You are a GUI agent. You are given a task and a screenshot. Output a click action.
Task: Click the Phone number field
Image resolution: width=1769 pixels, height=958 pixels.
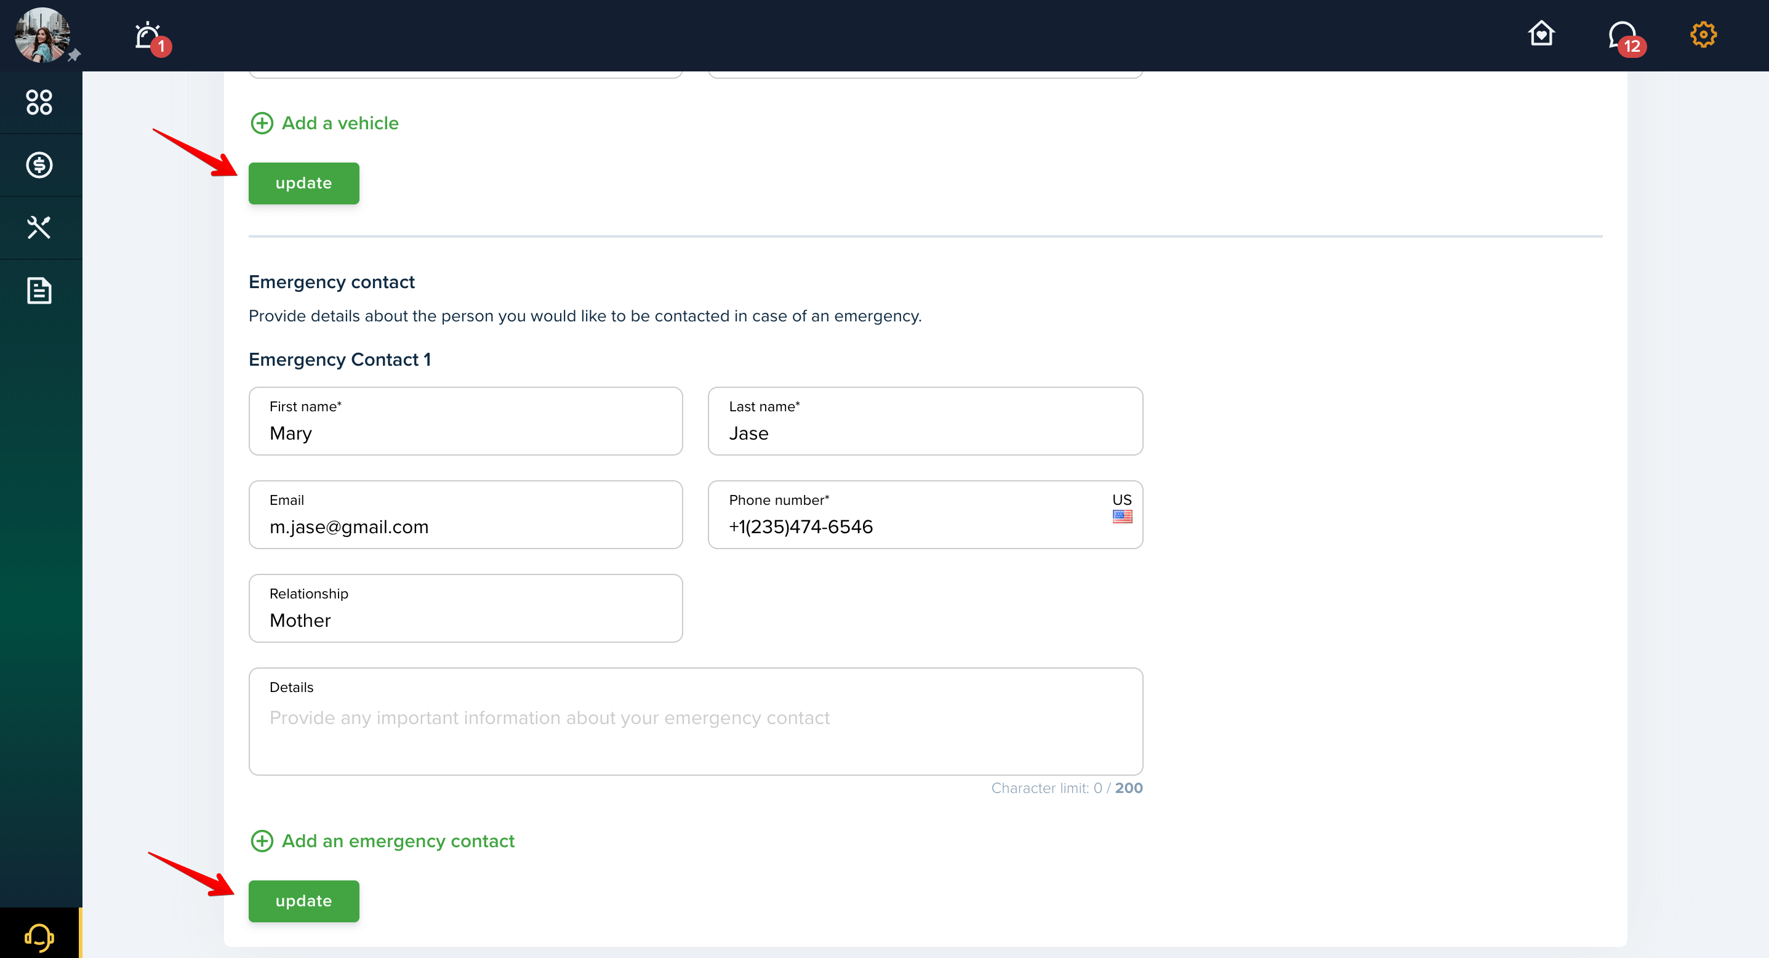point(925,514)
